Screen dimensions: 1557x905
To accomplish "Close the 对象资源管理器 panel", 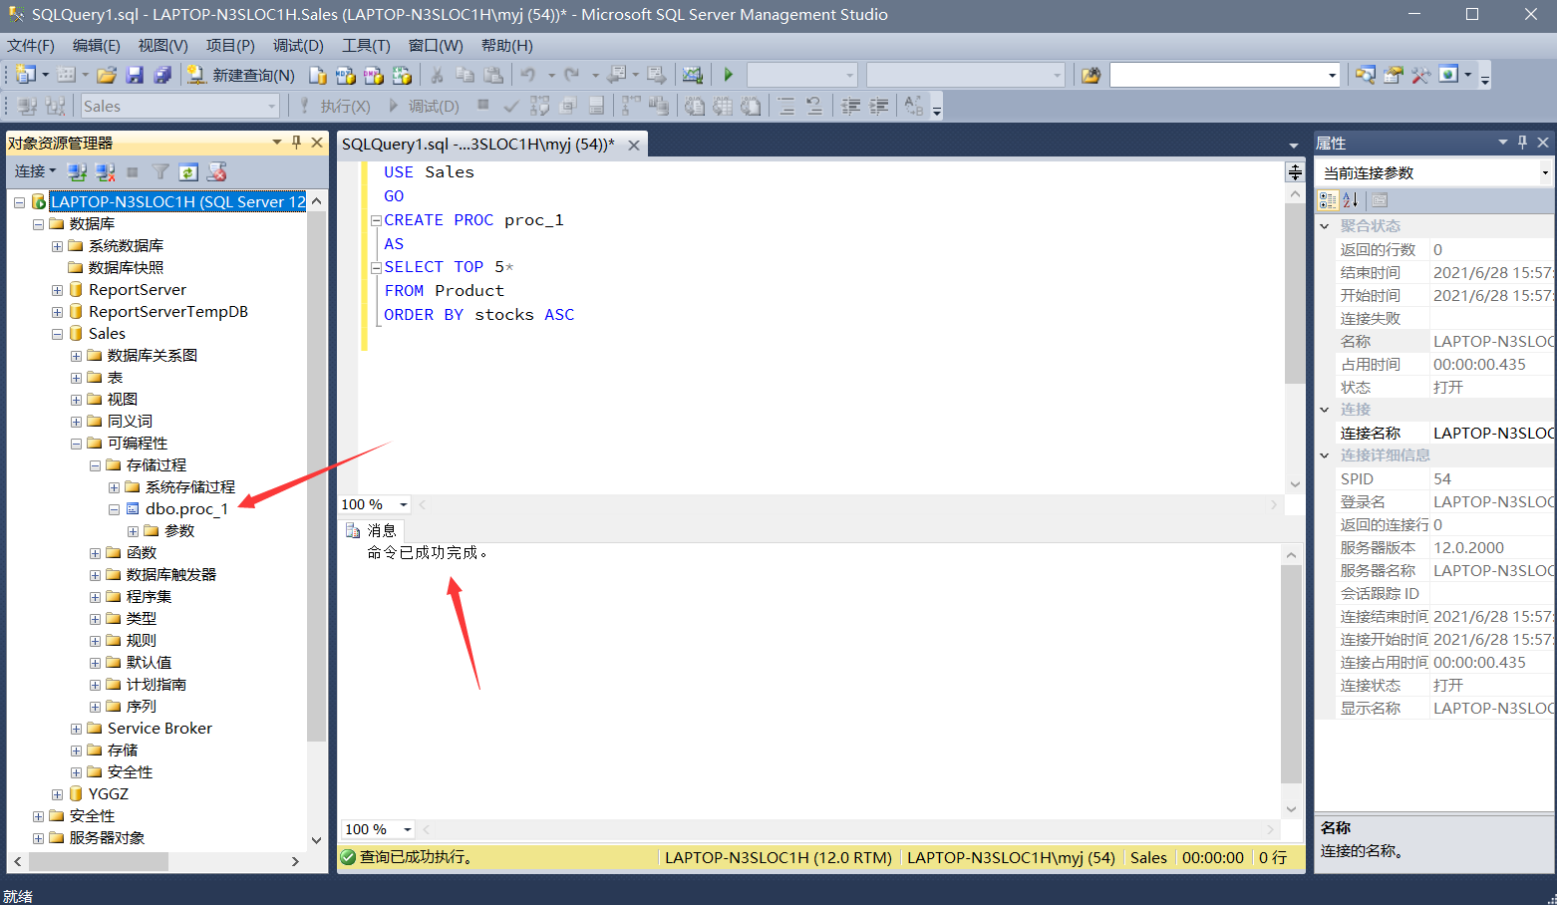I will (x=317, y=143).
